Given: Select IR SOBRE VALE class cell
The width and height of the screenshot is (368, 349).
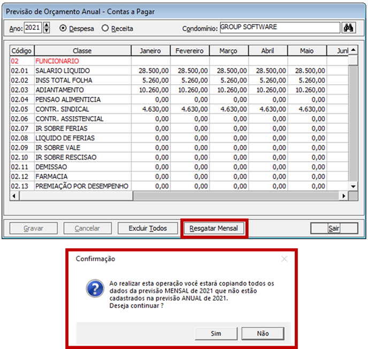Looking at the screenshot, I should [82, 148].
